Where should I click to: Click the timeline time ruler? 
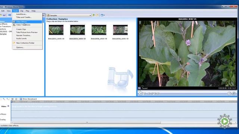(124, 102)
